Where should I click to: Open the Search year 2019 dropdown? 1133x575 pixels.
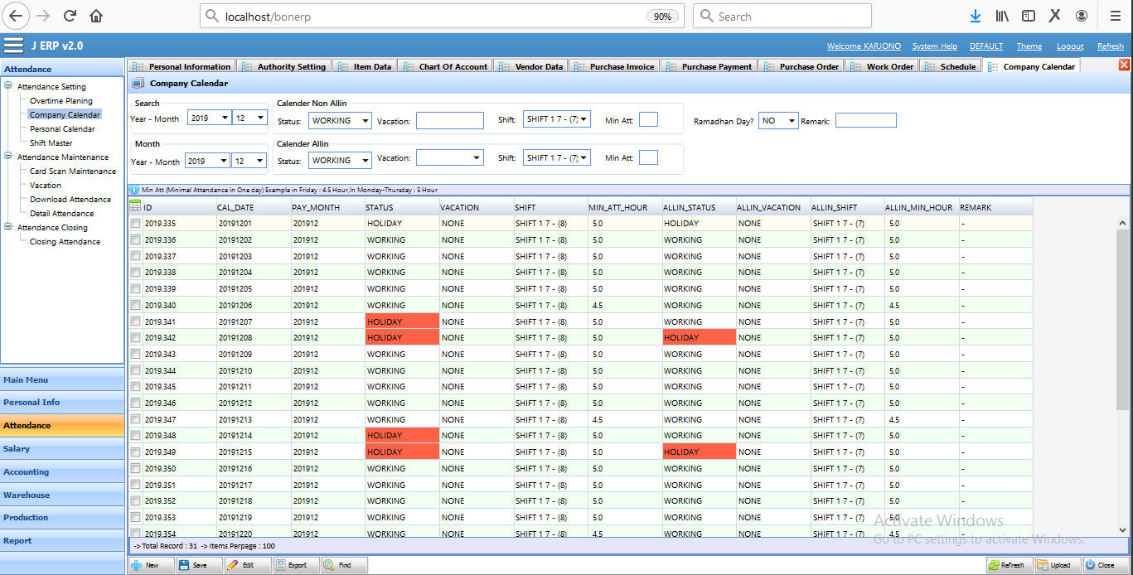click(209, 118)
